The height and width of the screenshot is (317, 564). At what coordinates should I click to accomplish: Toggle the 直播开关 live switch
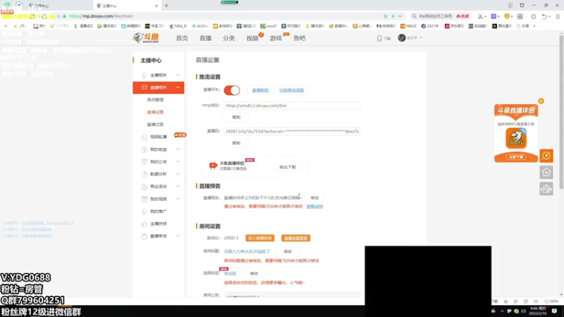pyautogui.click(x=232, y=90)
